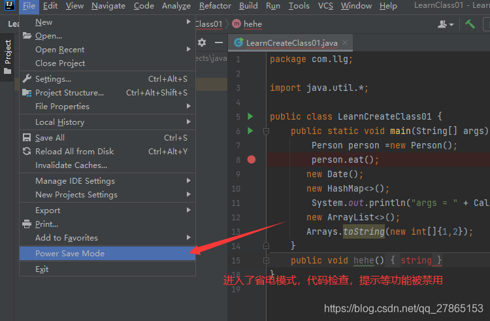
Task: Click the run gutter icon beside class LearnCreateClass01
Action: pos(250,116)
